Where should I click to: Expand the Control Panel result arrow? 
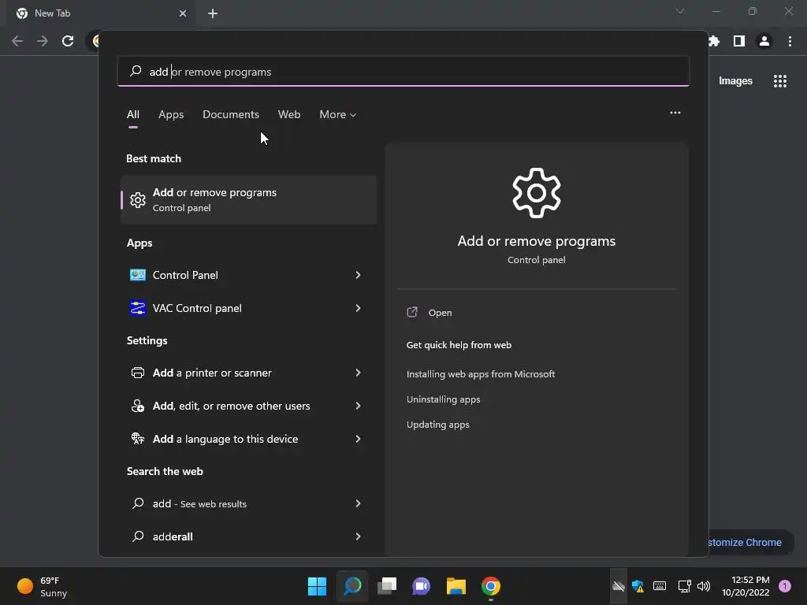[358, 275]
